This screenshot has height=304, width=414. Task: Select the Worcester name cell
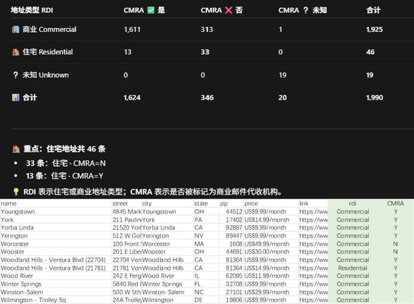(56, 244)
